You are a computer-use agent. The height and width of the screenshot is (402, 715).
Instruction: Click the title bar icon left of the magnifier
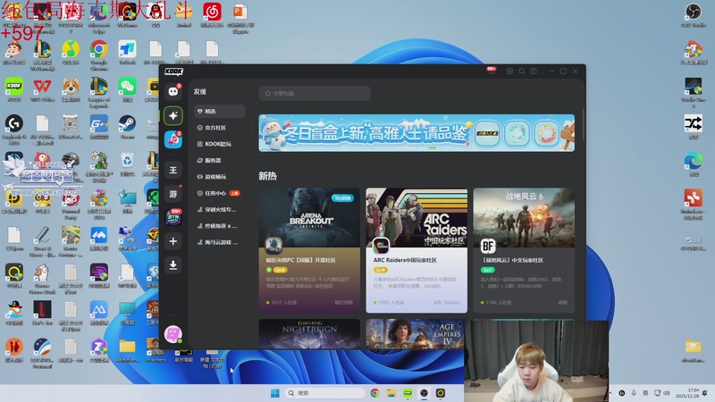[509, 71]
